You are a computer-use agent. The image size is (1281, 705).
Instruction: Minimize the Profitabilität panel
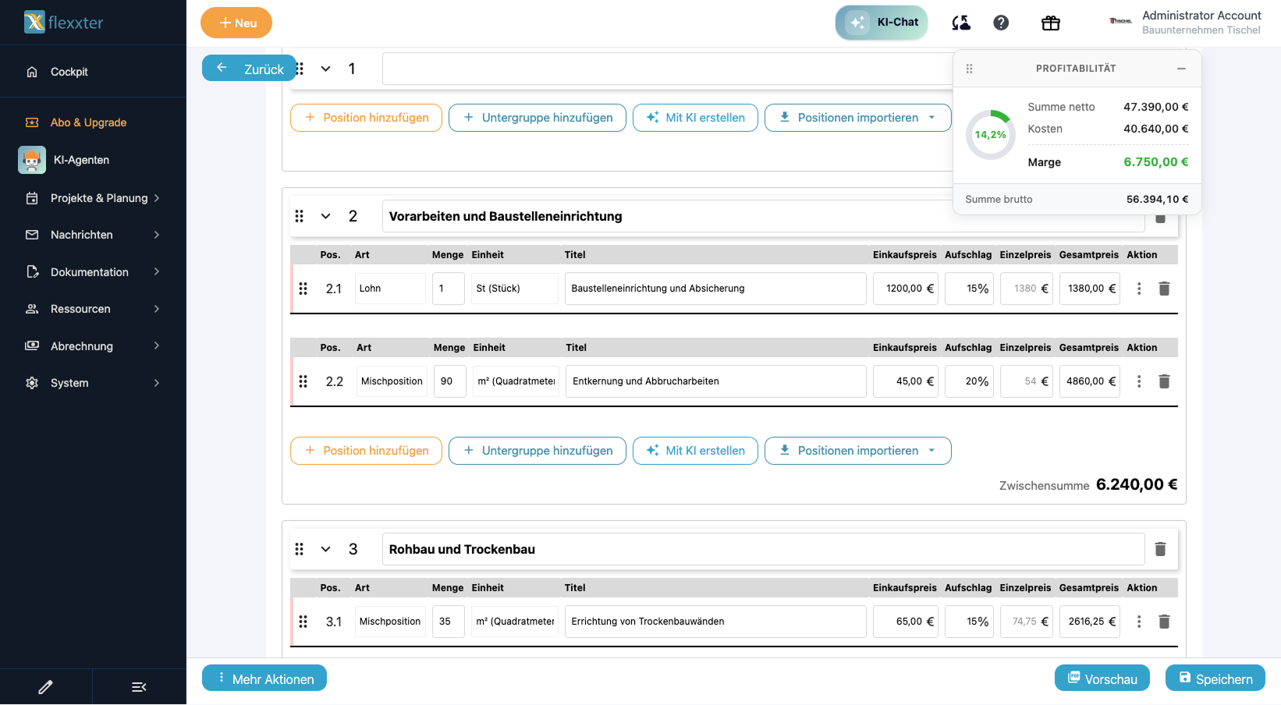(x=1181, y=69)
